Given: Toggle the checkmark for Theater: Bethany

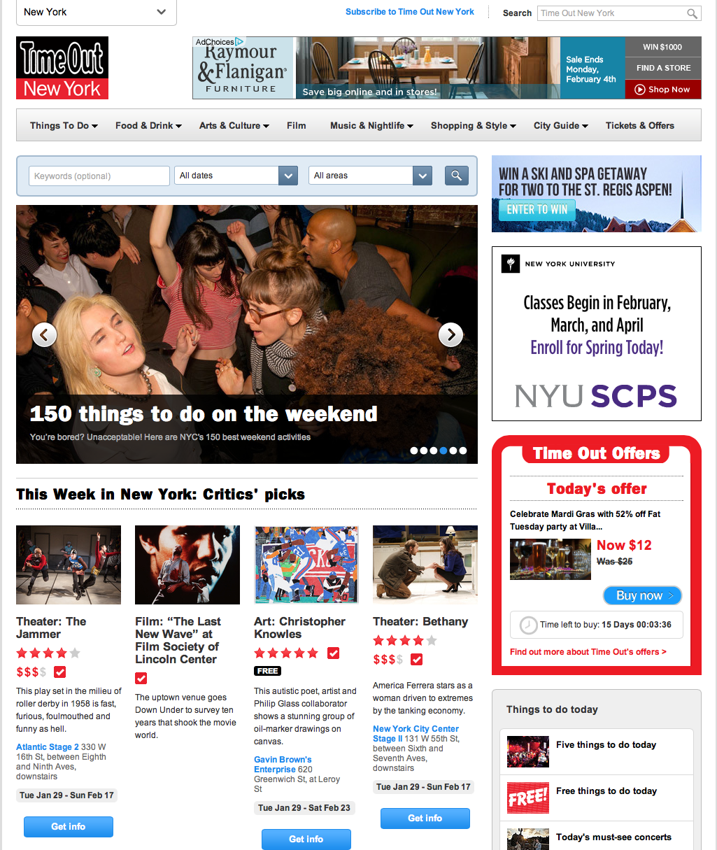Looking at the screenshot, I should 416,660.
